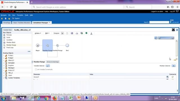Click the Fixed Loop object icon
The height and width of the screenshot is (101, 180).
4,47
